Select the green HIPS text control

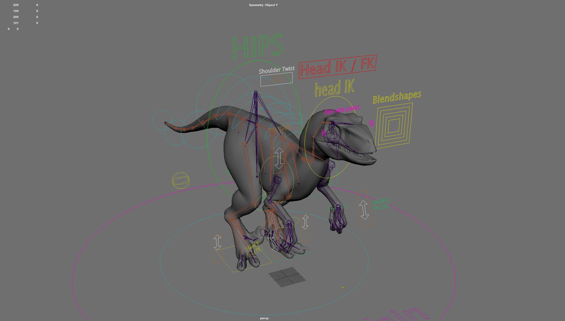[x=258, y=46]
